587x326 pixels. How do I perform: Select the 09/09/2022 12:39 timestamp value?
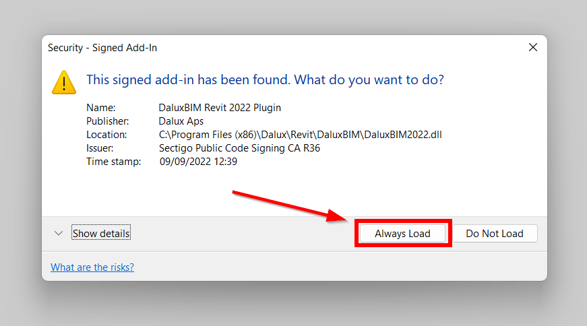point(198,162)
